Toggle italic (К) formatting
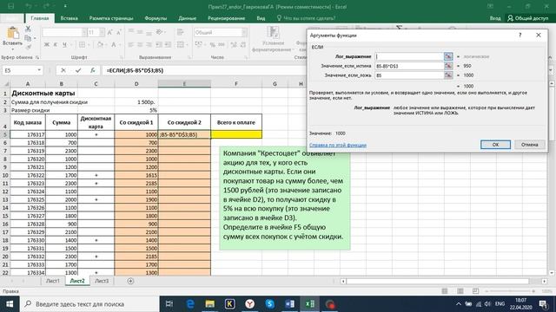 pyautogui.click(x=56, y=44)
